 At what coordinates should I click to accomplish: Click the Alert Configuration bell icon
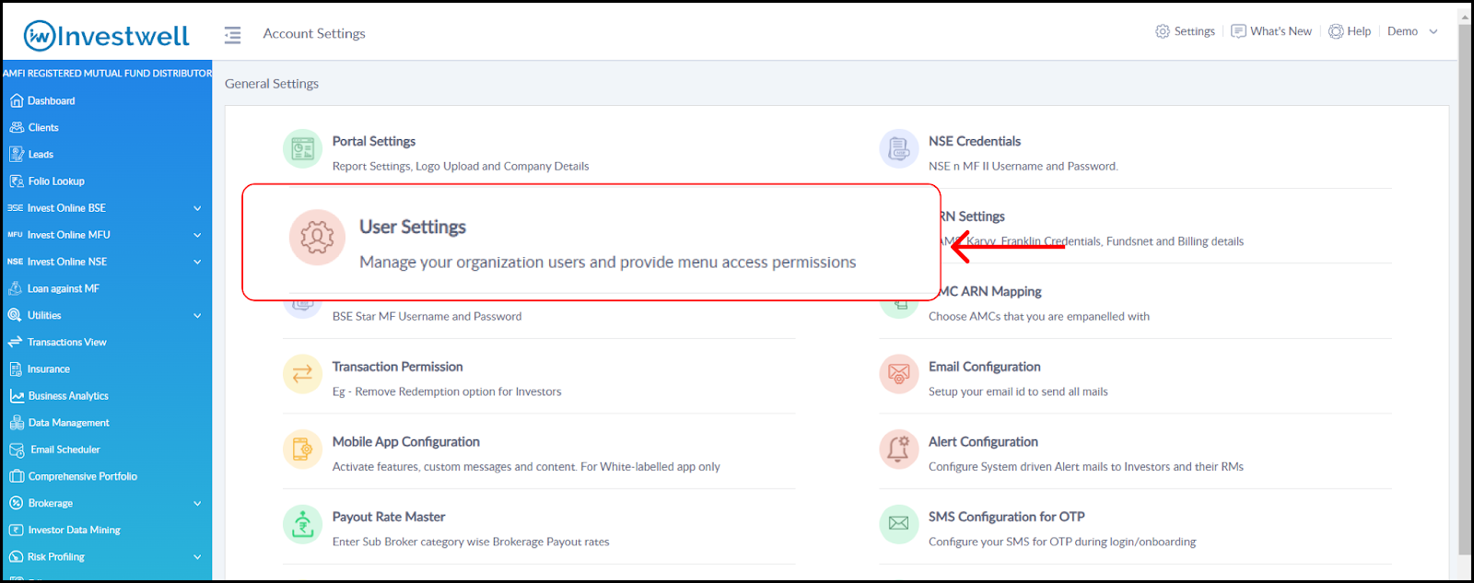[899, 449]
